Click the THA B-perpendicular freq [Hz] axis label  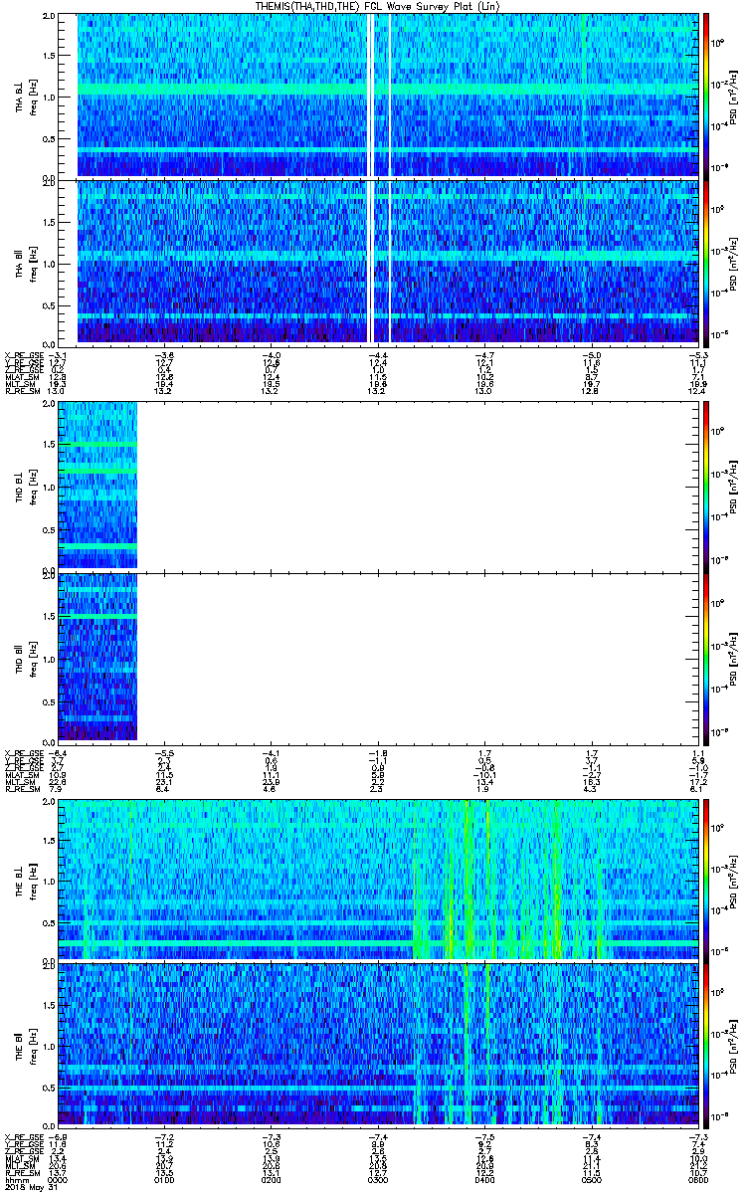(x=34, y=97)
